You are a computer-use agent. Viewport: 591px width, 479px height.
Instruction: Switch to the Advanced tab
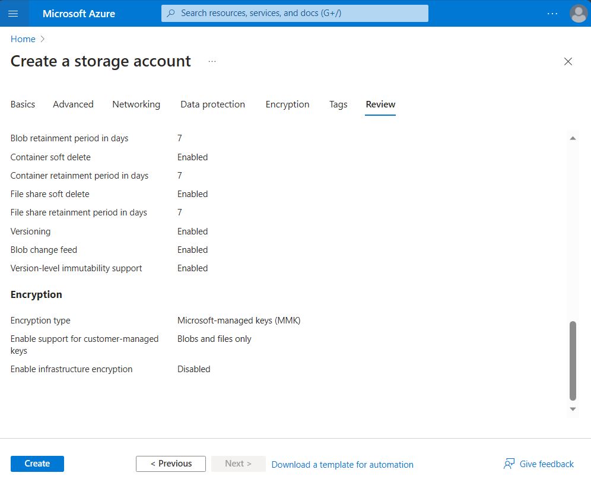(x=73, y=104)
